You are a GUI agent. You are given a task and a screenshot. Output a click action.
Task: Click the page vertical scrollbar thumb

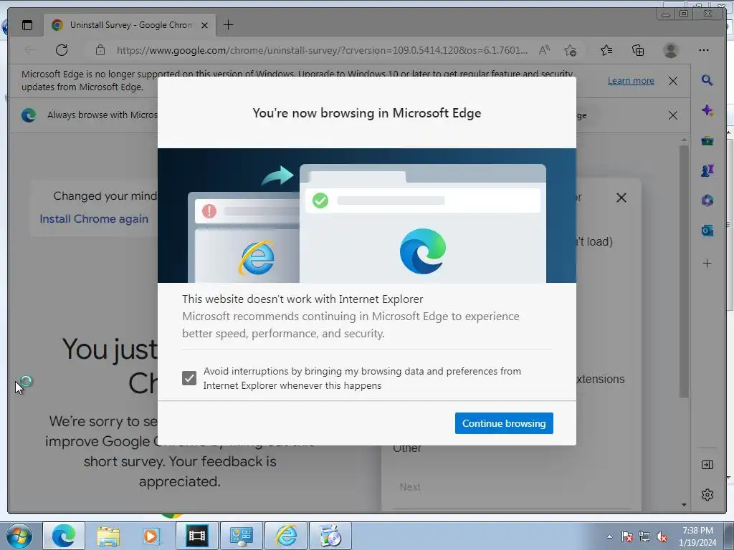(x=684, y=271)
